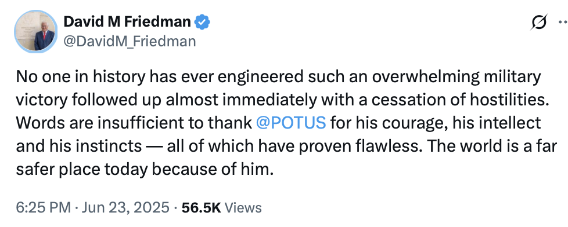
Task: Click the word Views beside the count
Action: 243,208
